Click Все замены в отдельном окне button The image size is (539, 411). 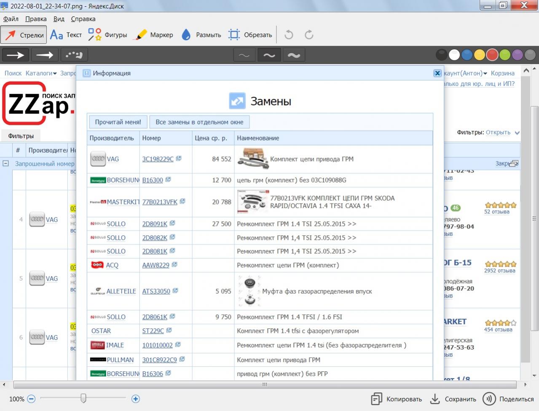coord(199,122)
